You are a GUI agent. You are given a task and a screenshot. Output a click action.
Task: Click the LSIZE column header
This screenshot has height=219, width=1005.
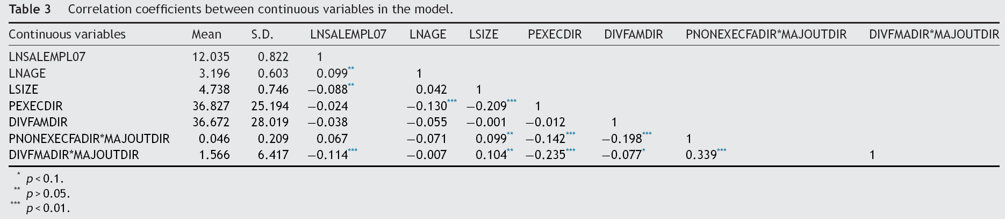(484, 35)
